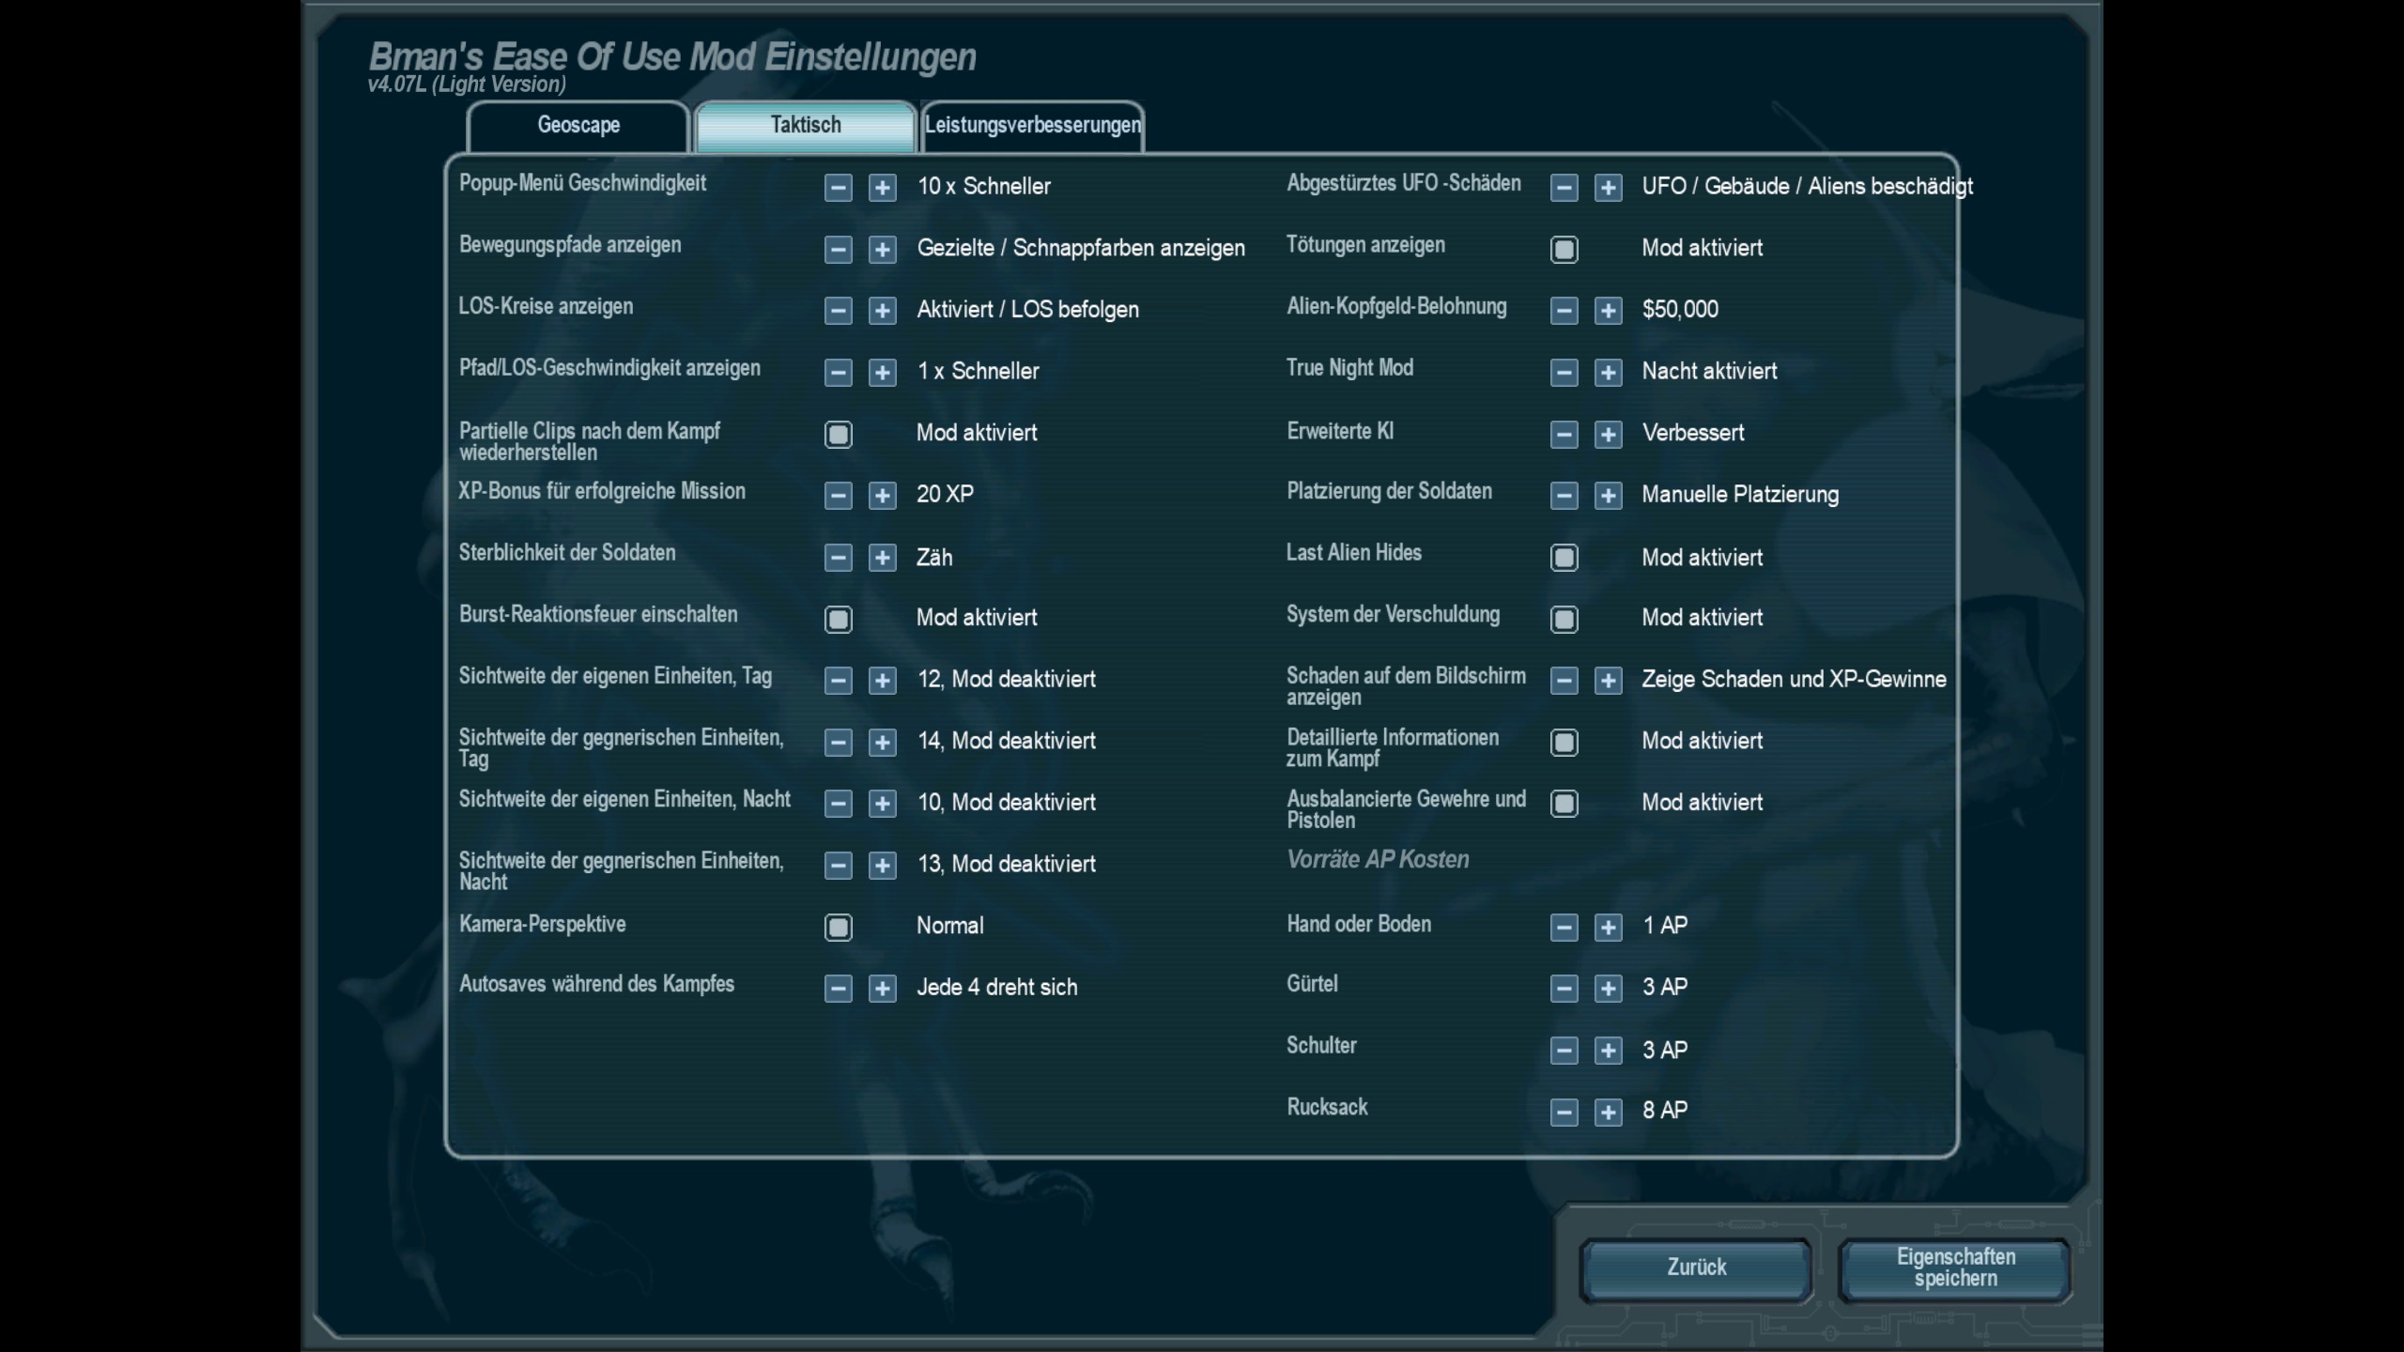Switch to the Geoscape tab
Image resolution: width=2404 pixels, height=1352 pixels.
click(x=578, y=126)
